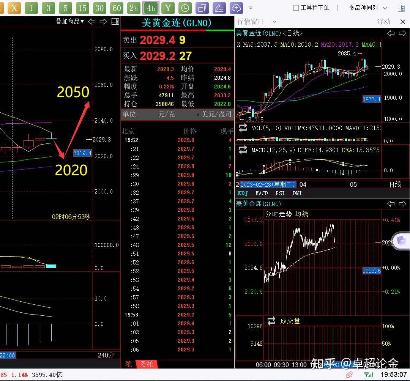Viewport: 410px width, 381px height.
Task: Click the 总手 value 47911
Action: click(x=166, y=95)
